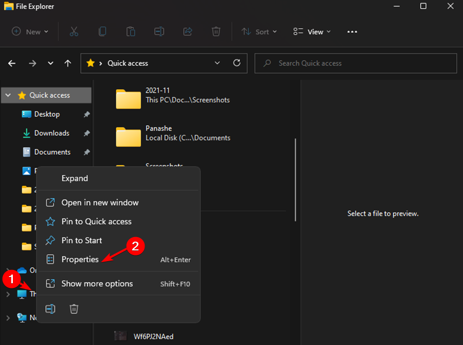The width and height of the screenshot is (463, 345).
Task: Unpin Documents using its pin icon
Action: coord(86,152)
